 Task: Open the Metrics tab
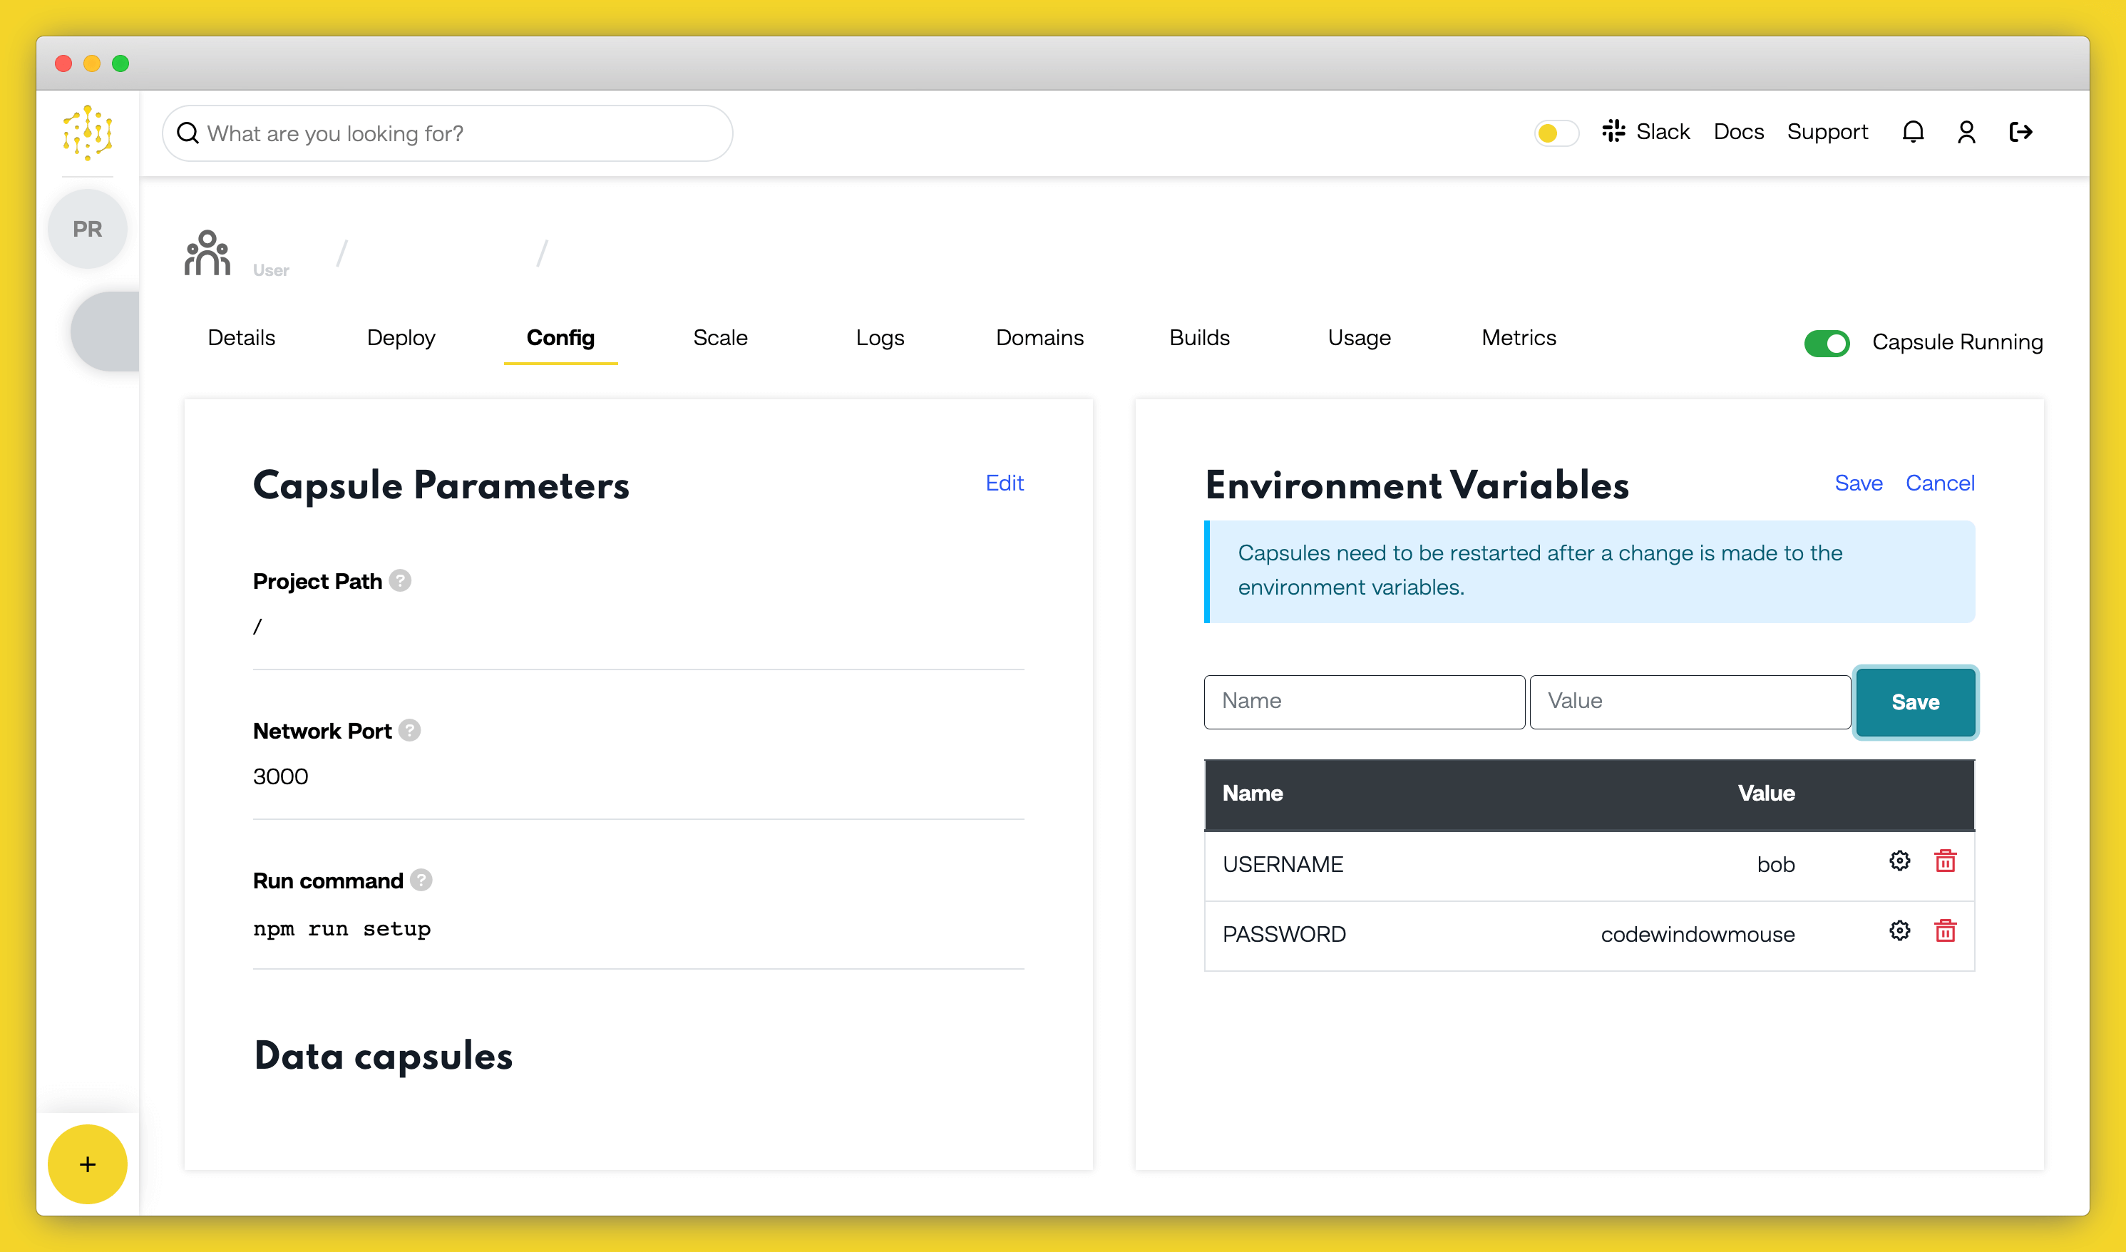(1519, 338)
